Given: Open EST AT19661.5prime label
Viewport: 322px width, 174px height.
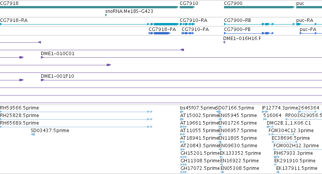Looking at the screenshot, I should click(199, 123).
